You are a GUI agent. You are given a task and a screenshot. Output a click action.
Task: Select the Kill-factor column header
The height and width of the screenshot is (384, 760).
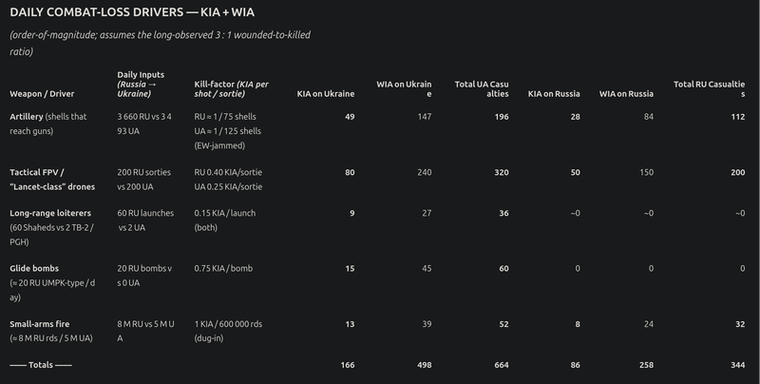(232, 89)
